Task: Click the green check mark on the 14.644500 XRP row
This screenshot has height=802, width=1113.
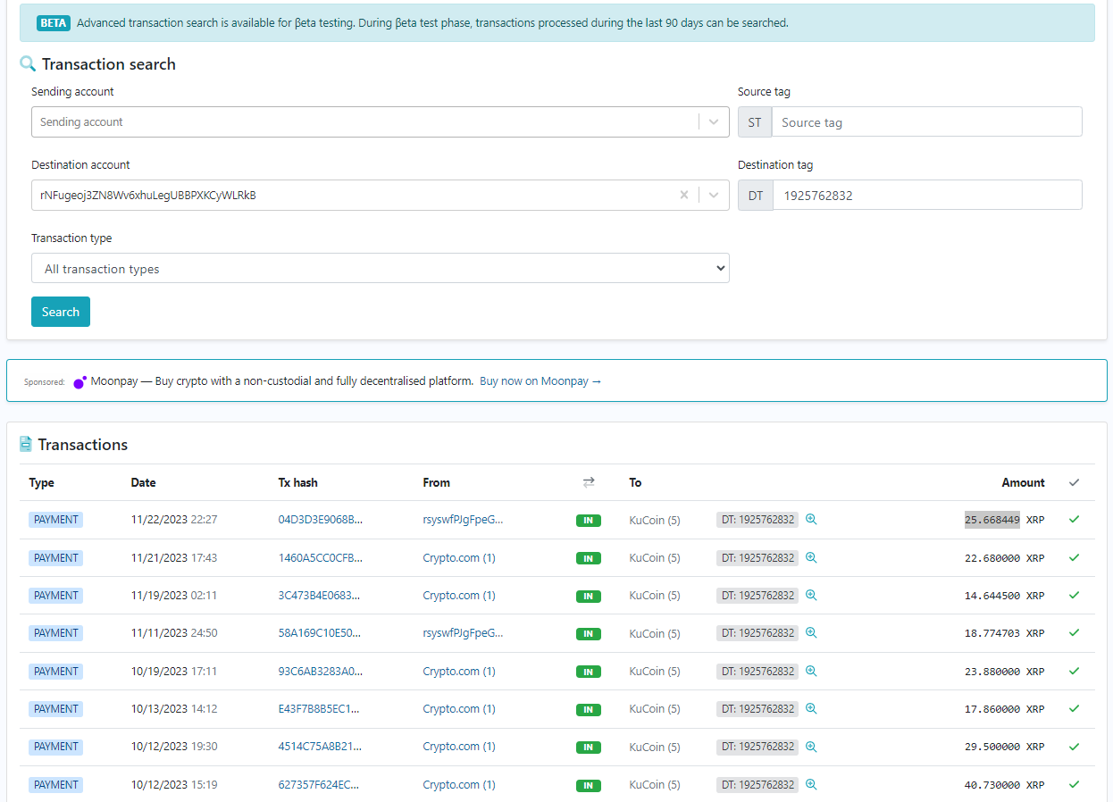Action: coord(1074,595)
